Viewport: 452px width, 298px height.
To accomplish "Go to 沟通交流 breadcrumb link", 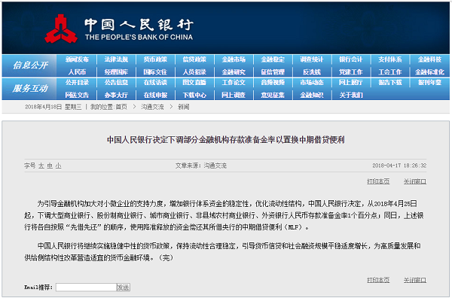I will pos(152,107).
